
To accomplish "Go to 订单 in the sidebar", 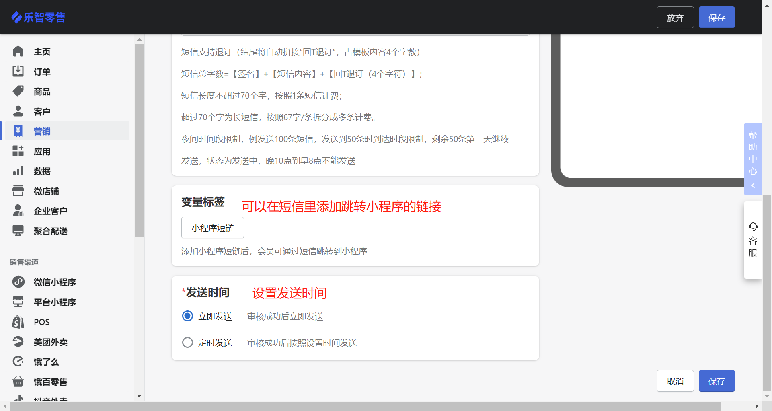I will point(42,72).
